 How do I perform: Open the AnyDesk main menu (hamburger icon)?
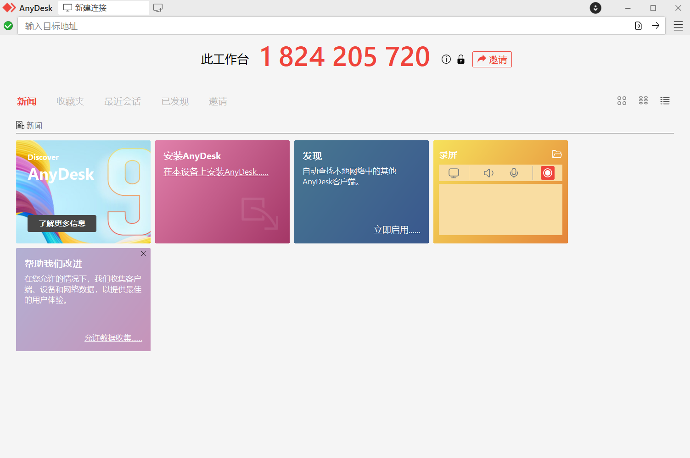pos(678,26)
